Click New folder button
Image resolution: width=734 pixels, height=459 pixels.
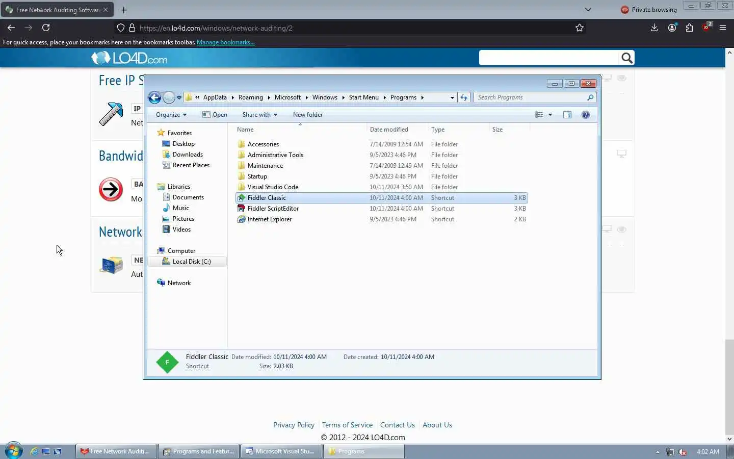click(308, 115)
